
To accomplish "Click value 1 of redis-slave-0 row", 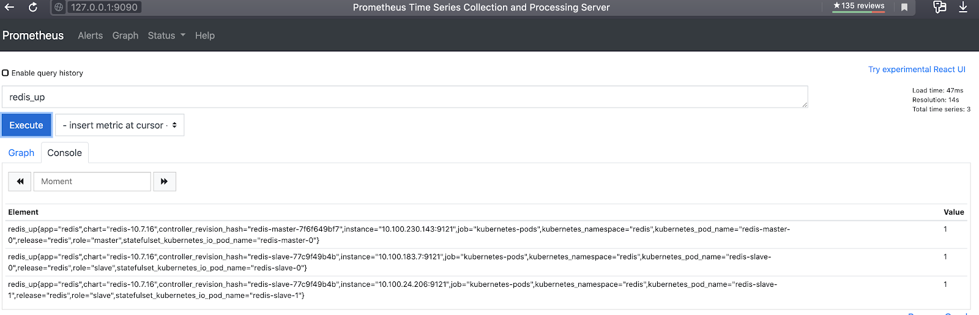I will (x=945, y=257).
